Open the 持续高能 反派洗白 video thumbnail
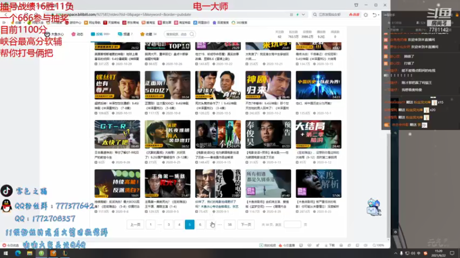This screenshot has height=258, width=460. pyautogui.click(x=117, y=183)
